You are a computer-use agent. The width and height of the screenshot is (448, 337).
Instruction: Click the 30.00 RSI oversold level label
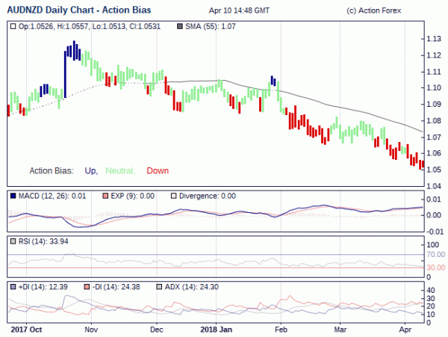click(x=436, y=268)
